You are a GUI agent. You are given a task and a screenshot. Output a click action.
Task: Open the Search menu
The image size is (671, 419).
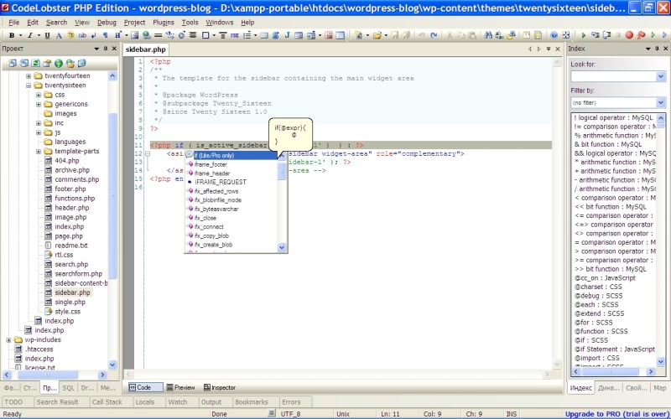click(x=56, y=23)
